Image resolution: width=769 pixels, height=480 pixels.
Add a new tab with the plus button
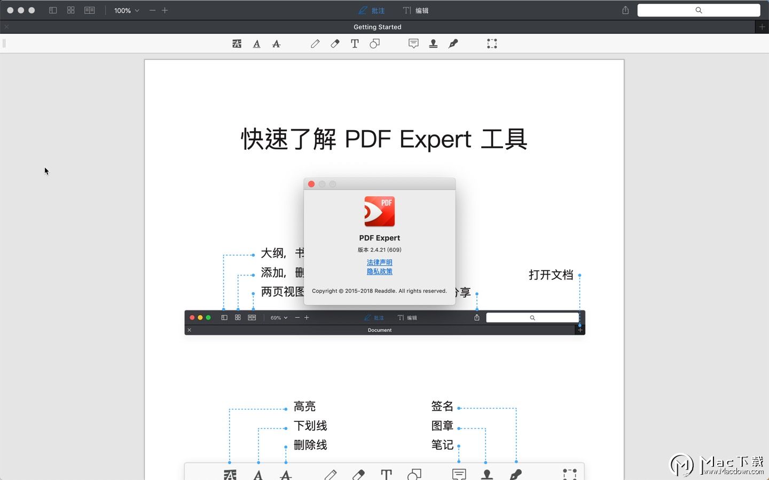pyautogui.click(x=762, y=27)
